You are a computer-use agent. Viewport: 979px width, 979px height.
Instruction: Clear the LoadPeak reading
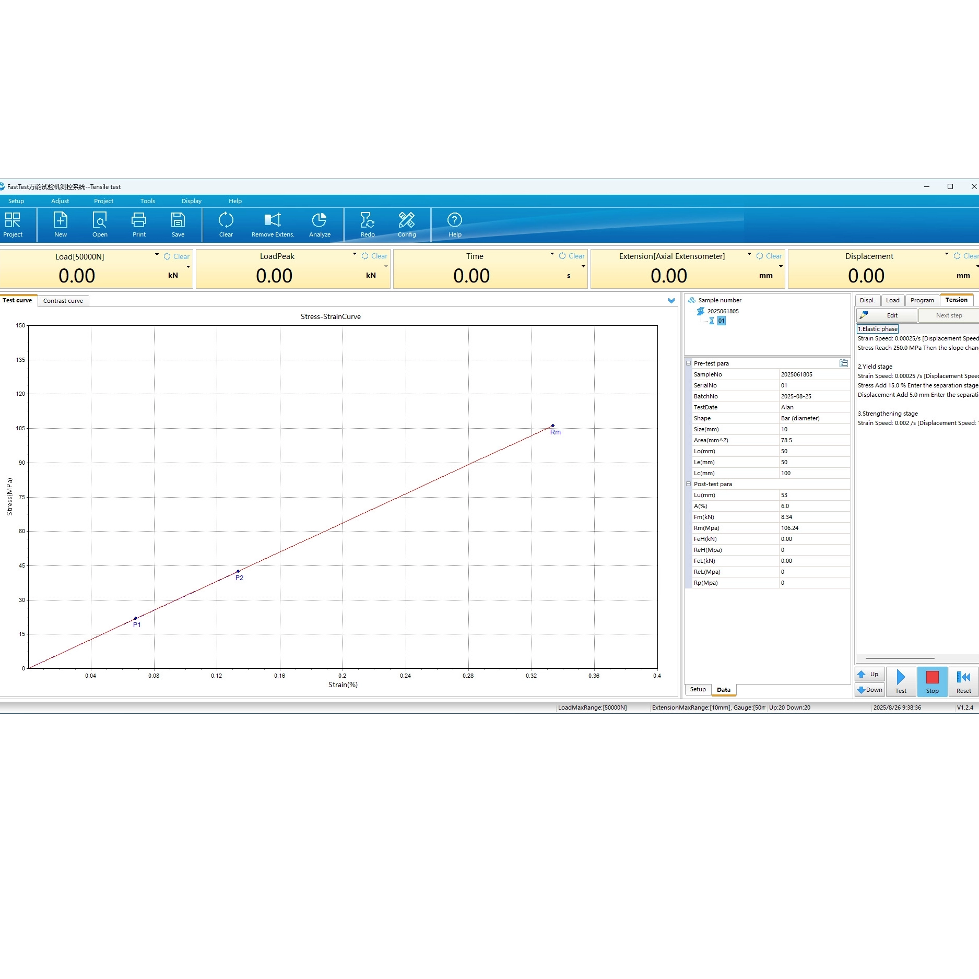pyautogui.click(x=374, y=256)
